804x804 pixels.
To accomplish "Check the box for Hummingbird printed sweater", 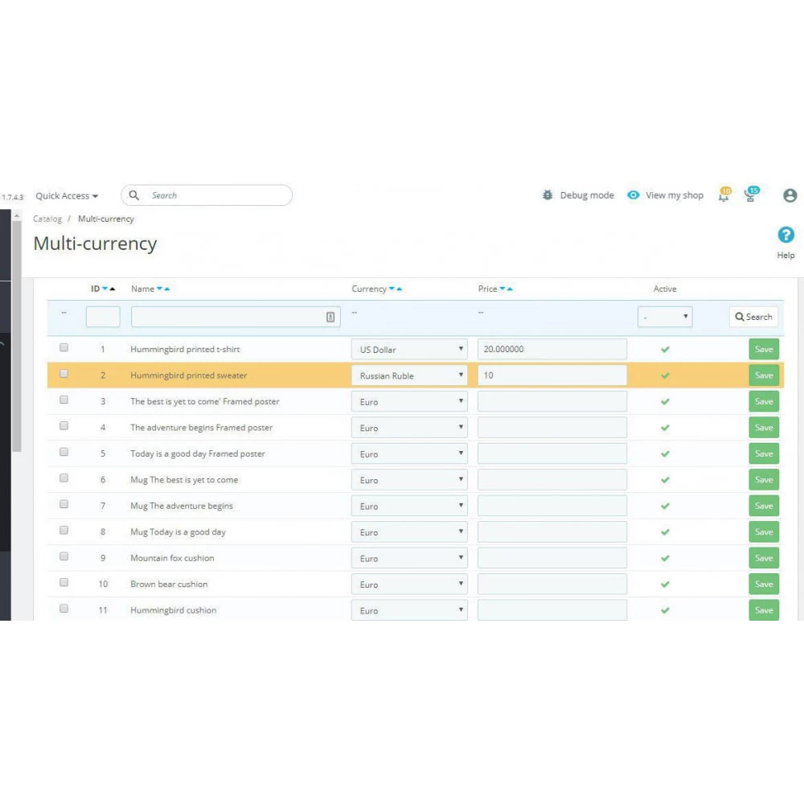I will 64,373.
